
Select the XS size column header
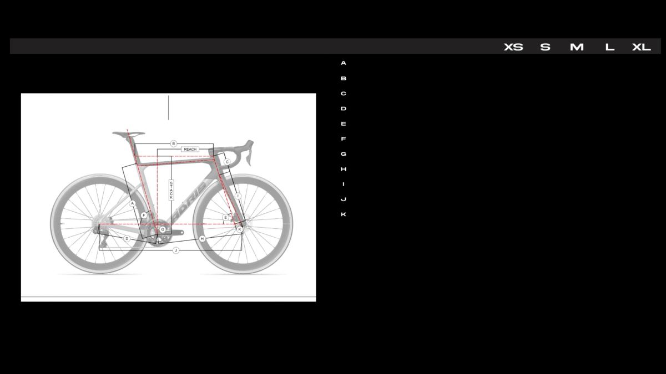513,47
